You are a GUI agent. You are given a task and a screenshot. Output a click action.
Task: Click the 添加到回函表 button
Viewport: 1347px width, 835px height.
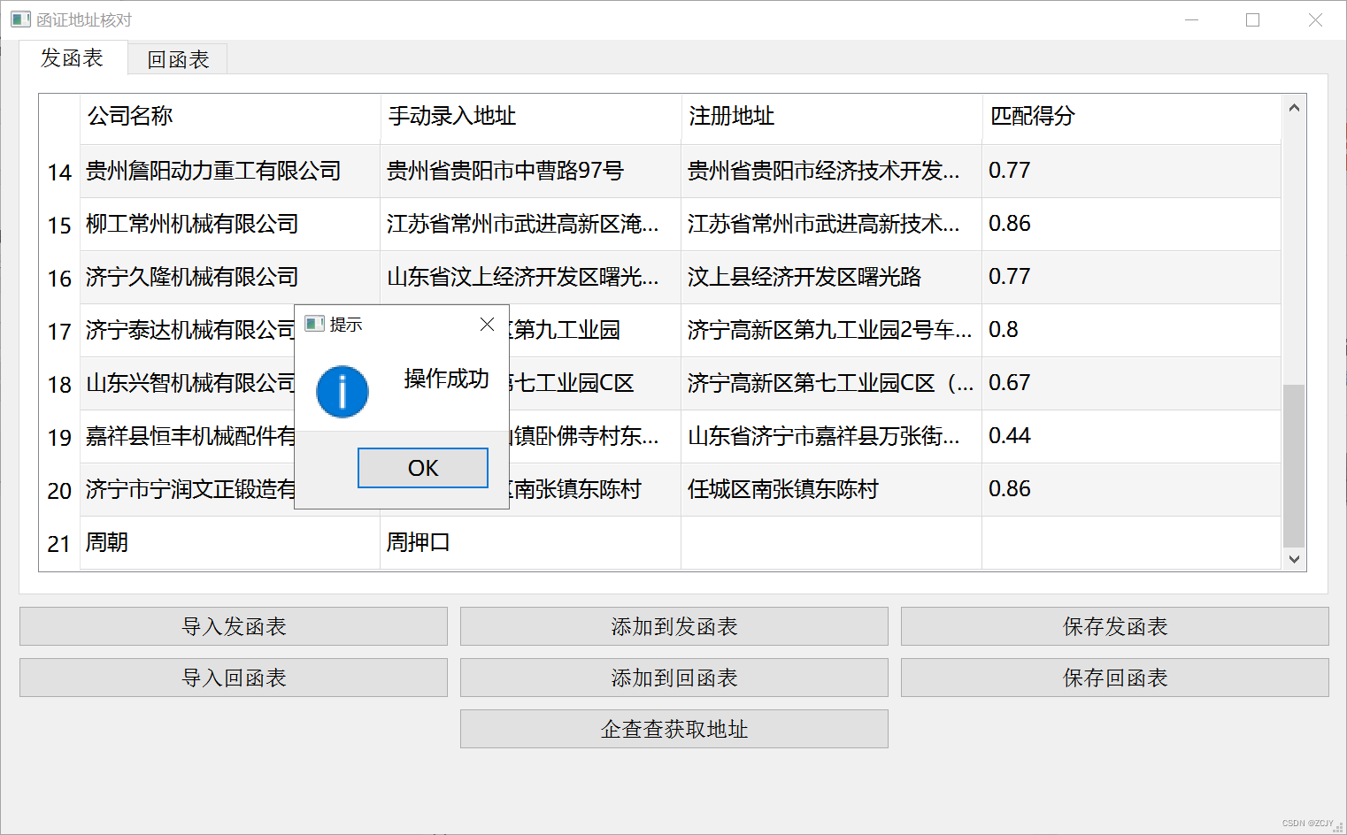pyautogui.click(x=674, y=678)
